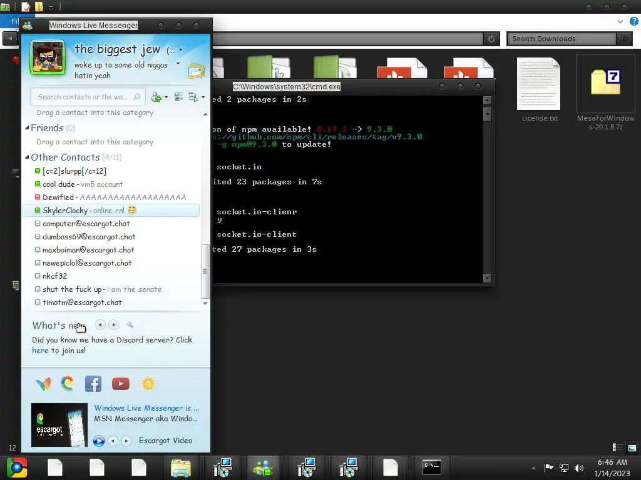
Task: Go to previous Escargot video
Action: (x=113, y=441)
